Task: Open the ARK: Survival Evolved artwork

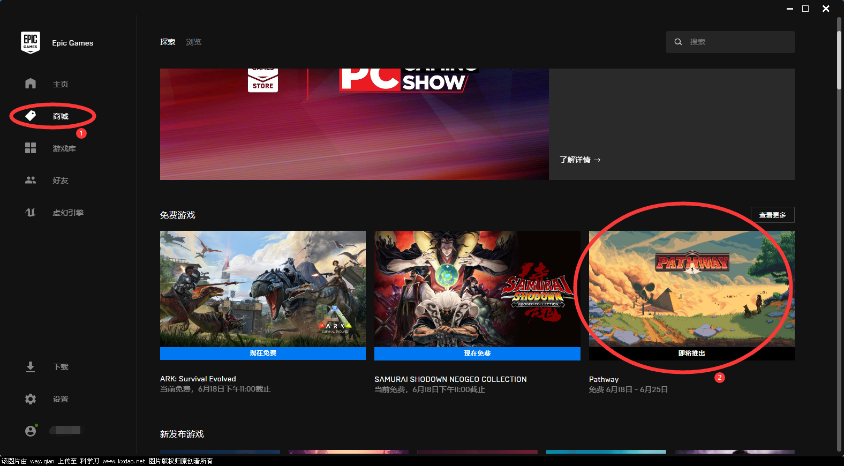Action: click(x=263, y=289)
